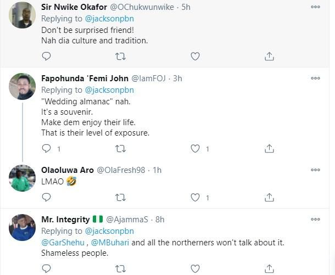
Task: Like Olaoluwa Aro's LMAO tweet
Action: 195,197
